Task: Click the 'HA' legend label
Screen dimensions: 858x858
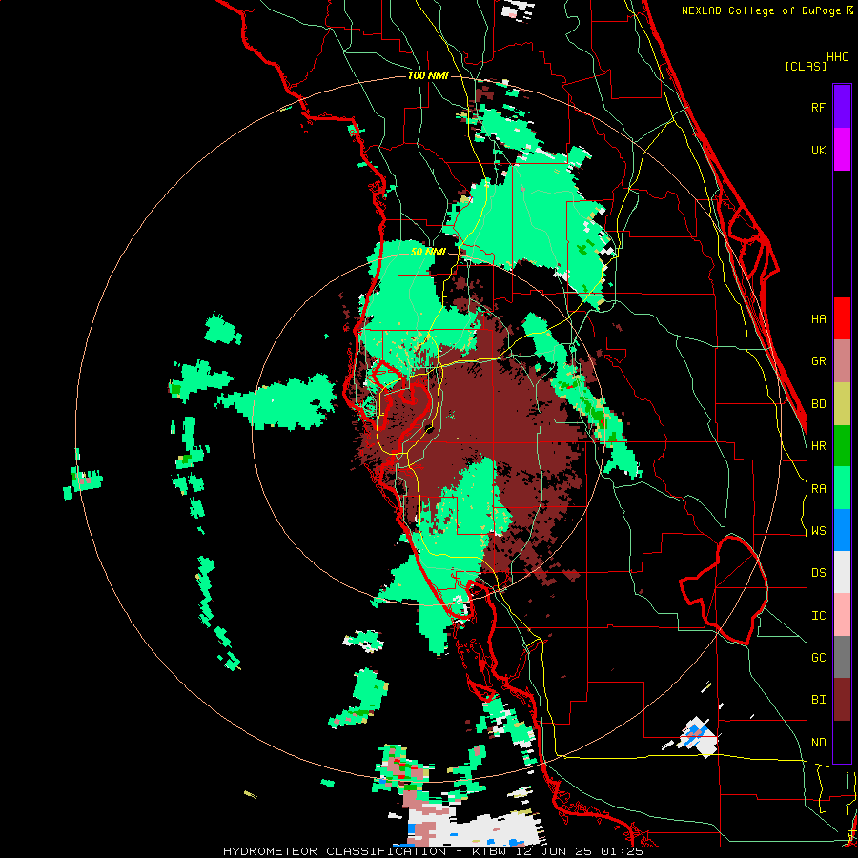Action: [818, 319]
